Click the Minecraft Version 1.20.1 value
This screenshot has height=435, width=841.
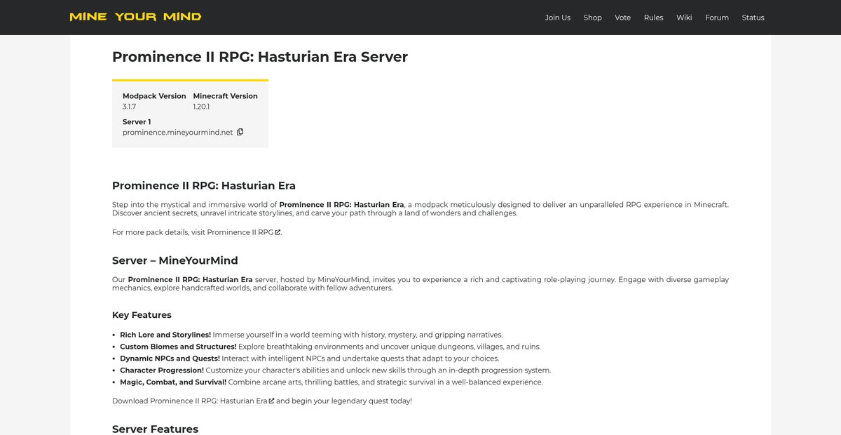pos(202,107)
